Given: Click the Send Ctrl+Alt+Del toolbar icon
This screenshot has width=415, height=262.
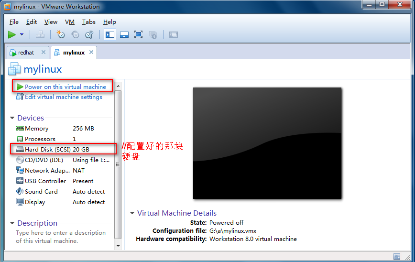Looking at the screenshot, I should 40,34.
